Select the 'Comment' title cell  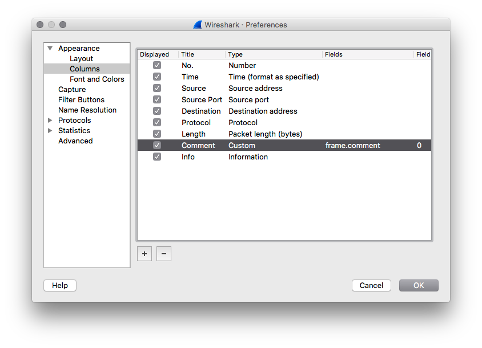pyautogui.click(x=198, y=145)
